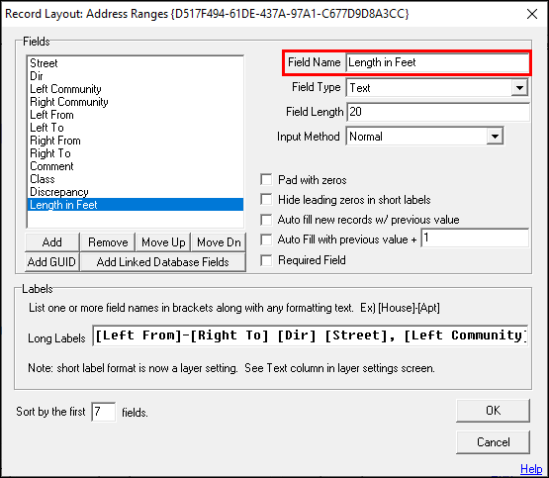549x478 pixels.
Task: Open the Field Type dropdown
Action: click(x=519, y=87)
